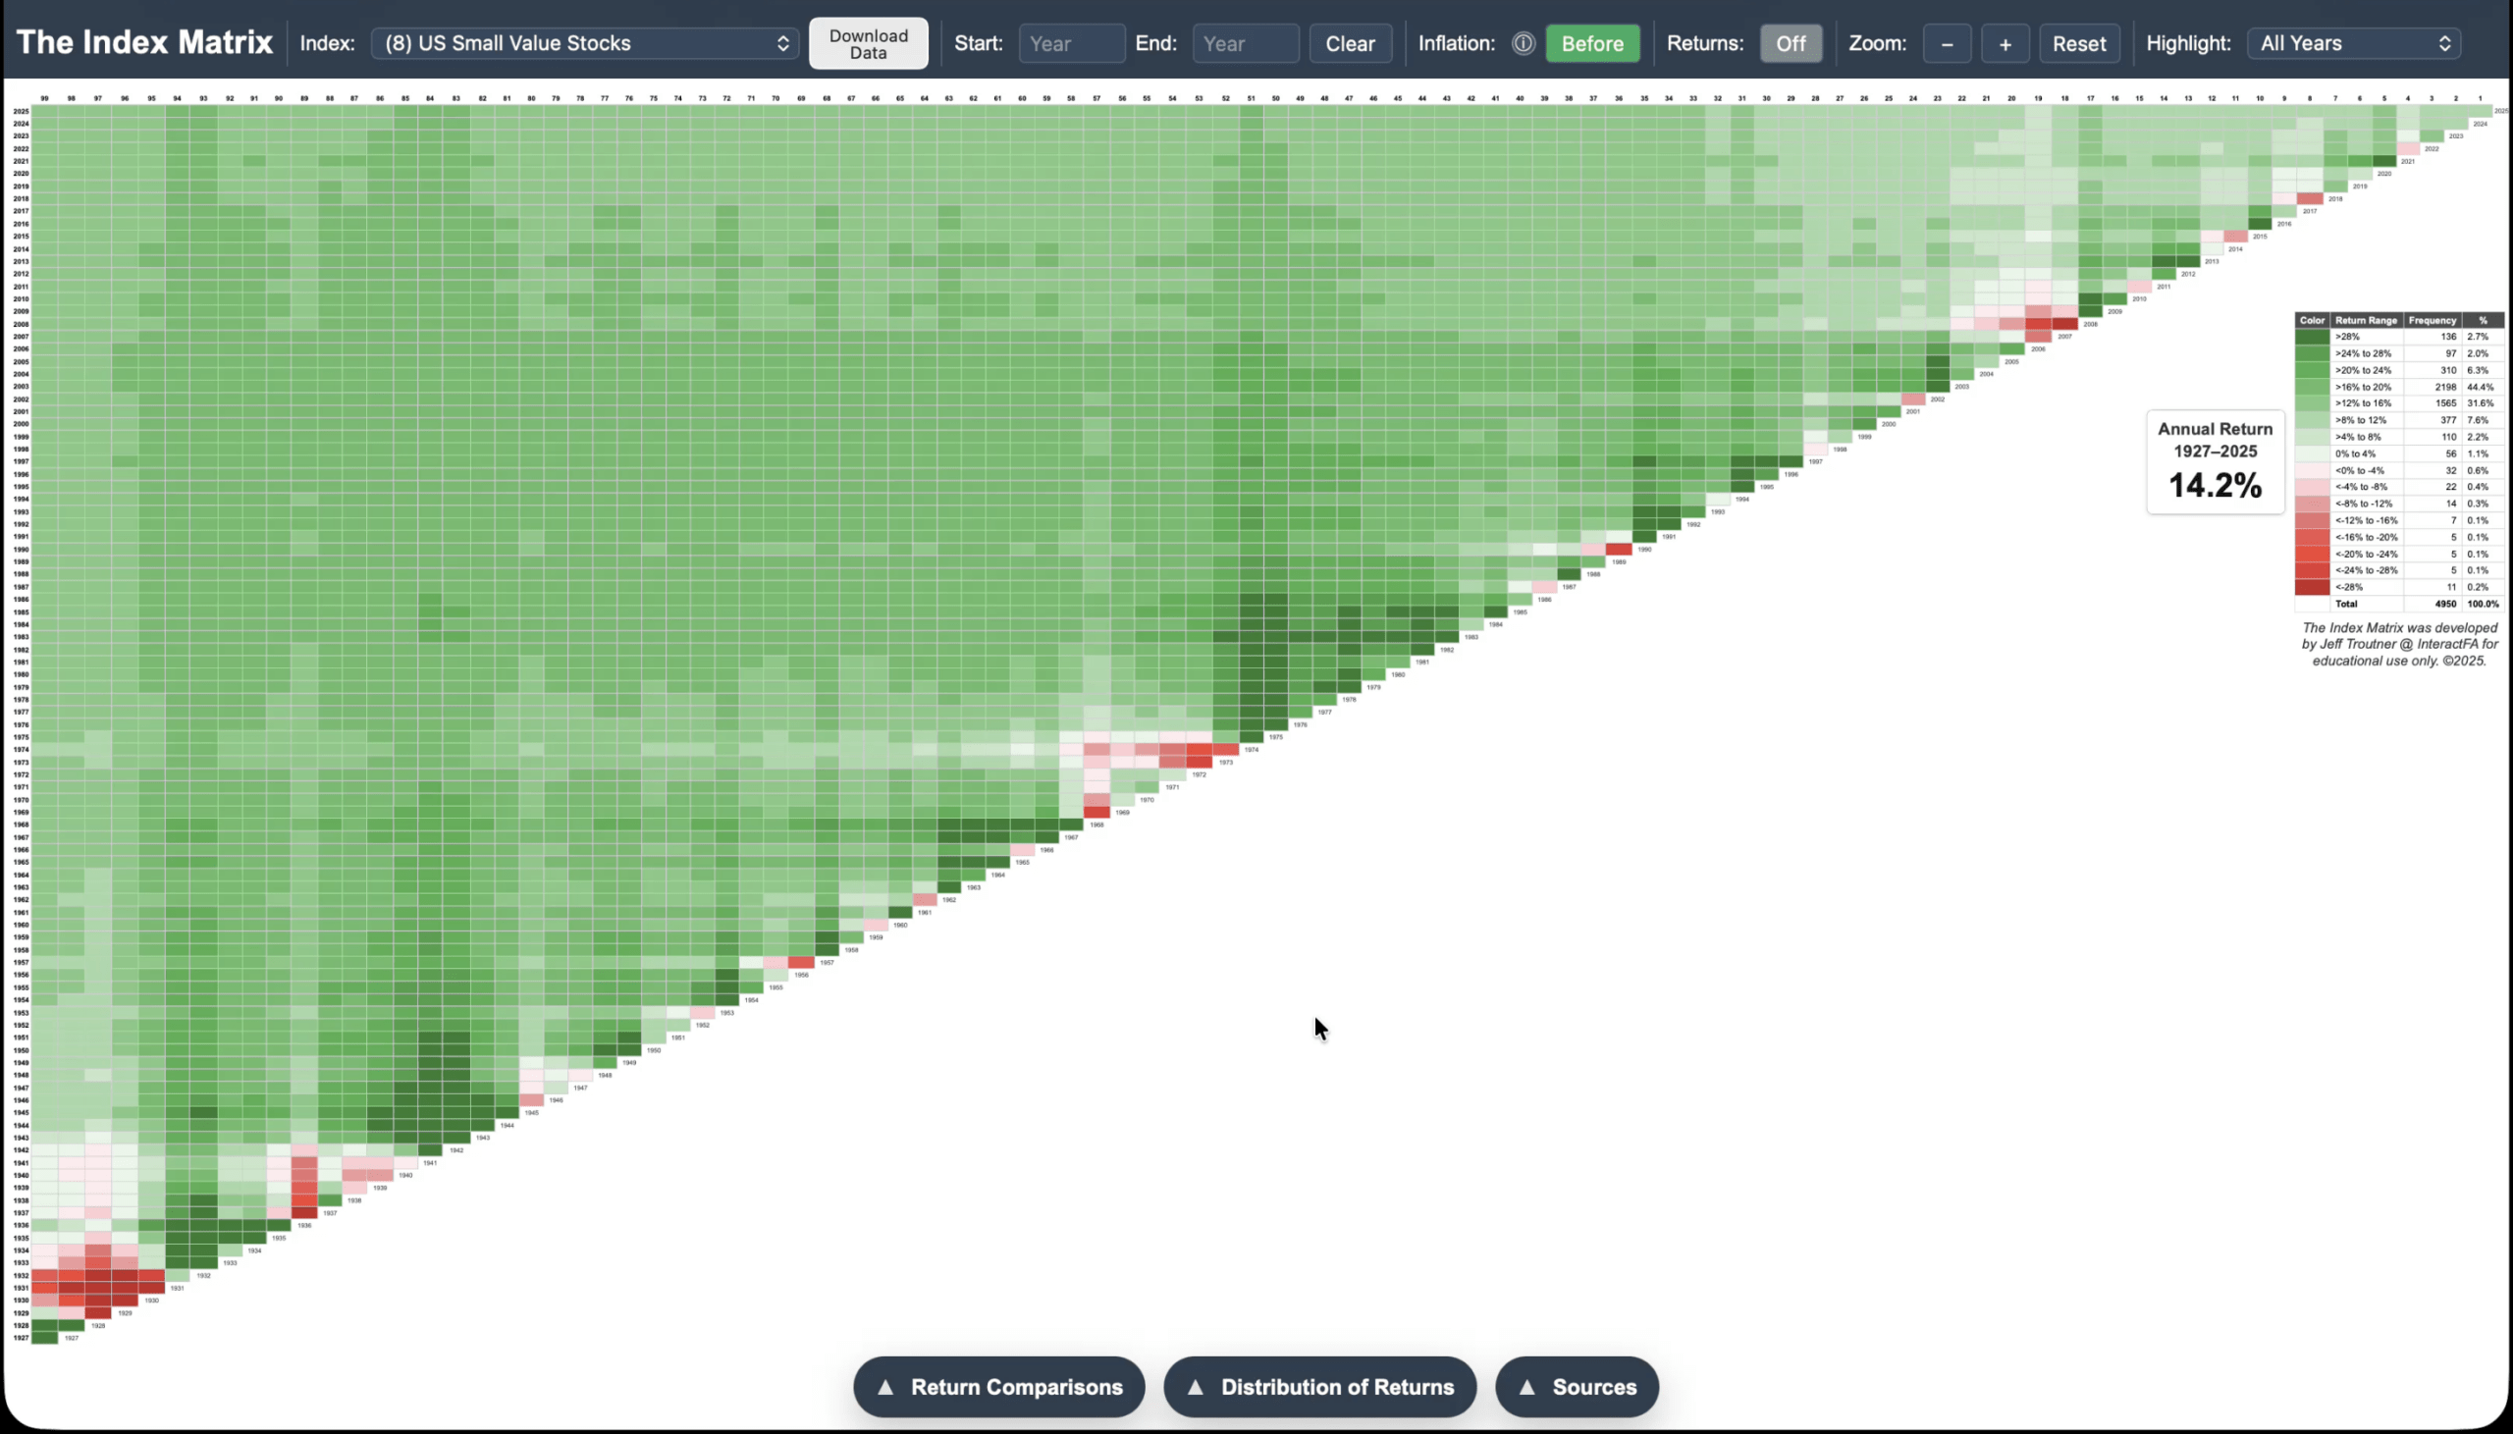
Task: Click the zoom in plus button
Action: pyautogui.click(x=2005, y=43)
